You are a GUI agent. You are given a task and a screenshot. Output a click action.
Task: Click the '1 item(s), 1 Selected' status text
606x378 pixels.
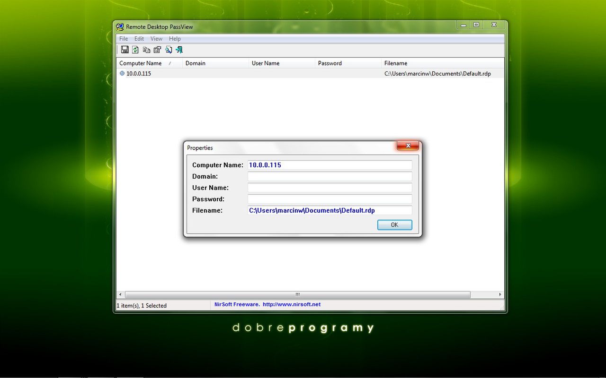142,306
